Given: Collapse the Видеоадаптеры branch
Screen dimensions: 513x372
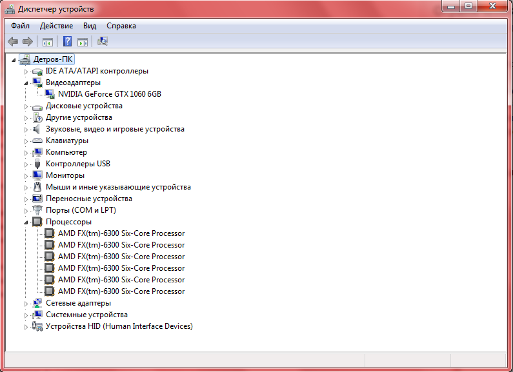Looking at the screenshot, I should pyautogui.click(x=26, y=83).
